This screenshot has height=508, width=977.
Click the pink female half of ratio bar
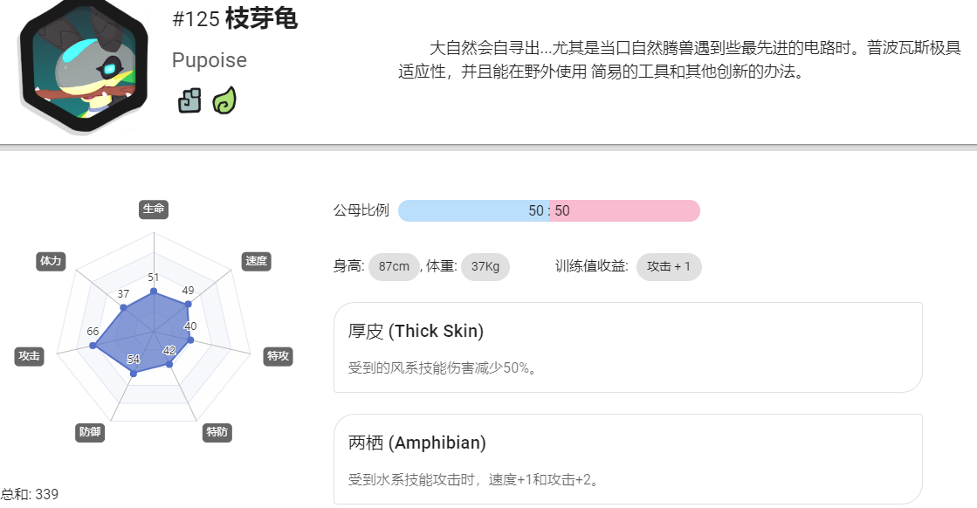[625, 211]
